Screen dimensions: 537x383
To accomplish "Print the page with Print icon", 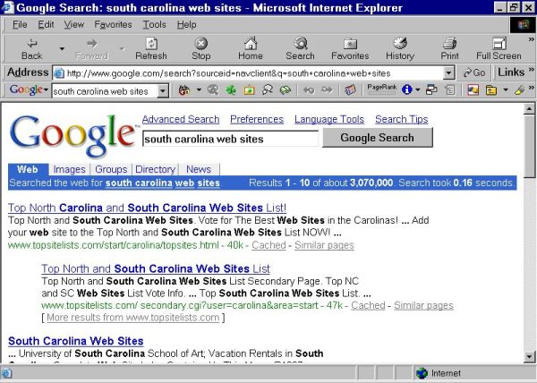I will 449,43.
